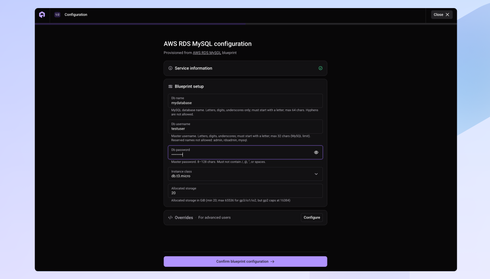Click the purple app logo icon
Viewport: 490px width, 279px height.
tap(42, 15)
